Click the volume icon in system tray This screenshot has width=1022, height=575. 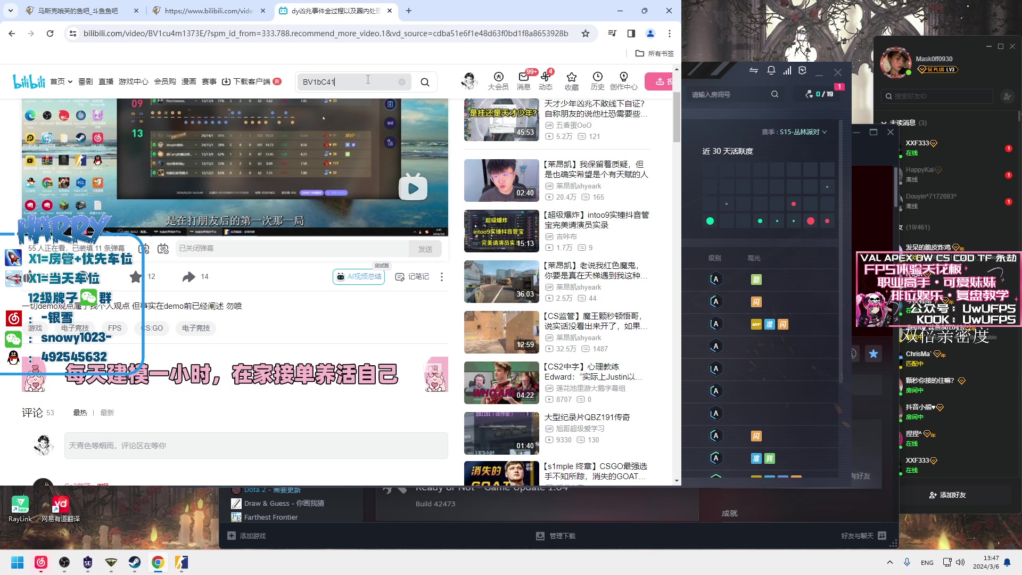tap(960, 562)
